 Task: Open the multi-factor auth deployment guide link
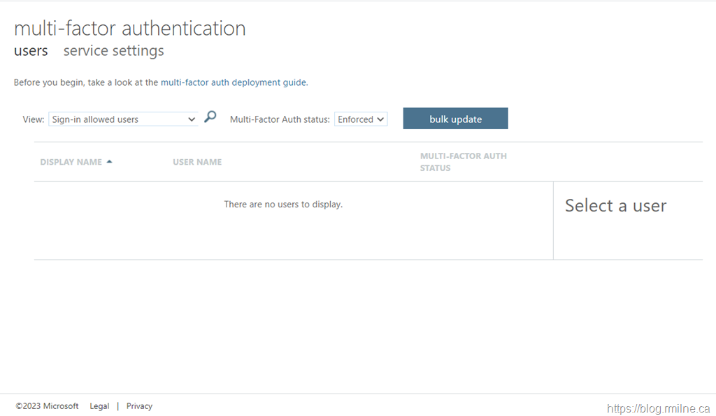click(233, 82)
